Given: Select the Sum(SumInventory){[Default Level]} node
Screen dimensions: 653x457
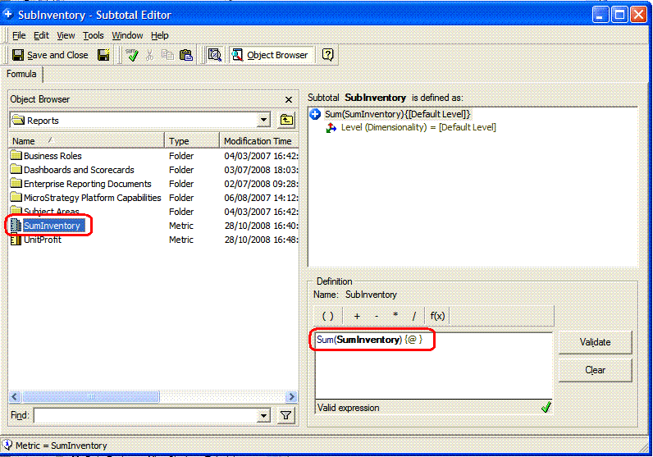Looking at the screenshot, I should point(397,114).
